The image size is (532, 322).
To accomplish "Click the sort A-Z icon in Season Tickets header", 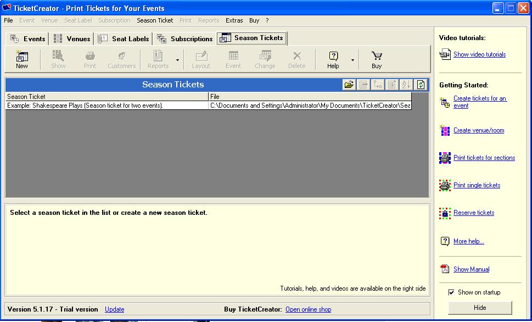I will click(406, 85).
